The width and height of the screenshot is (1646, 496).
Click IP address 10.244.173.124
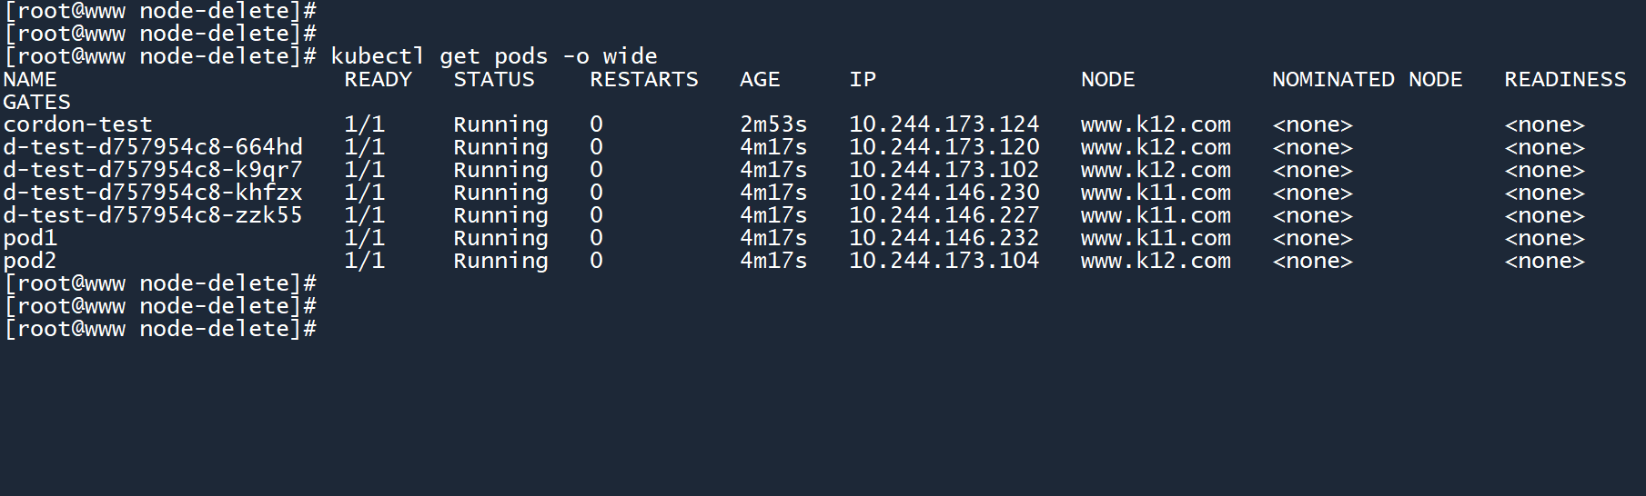pyautogui.click(x=944, y=124)
